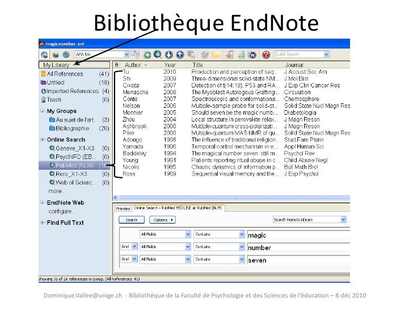This screenshot has height=310, width=413.
Task: Select the PubMed (NLM) online search group
Action: click(74, 165)
